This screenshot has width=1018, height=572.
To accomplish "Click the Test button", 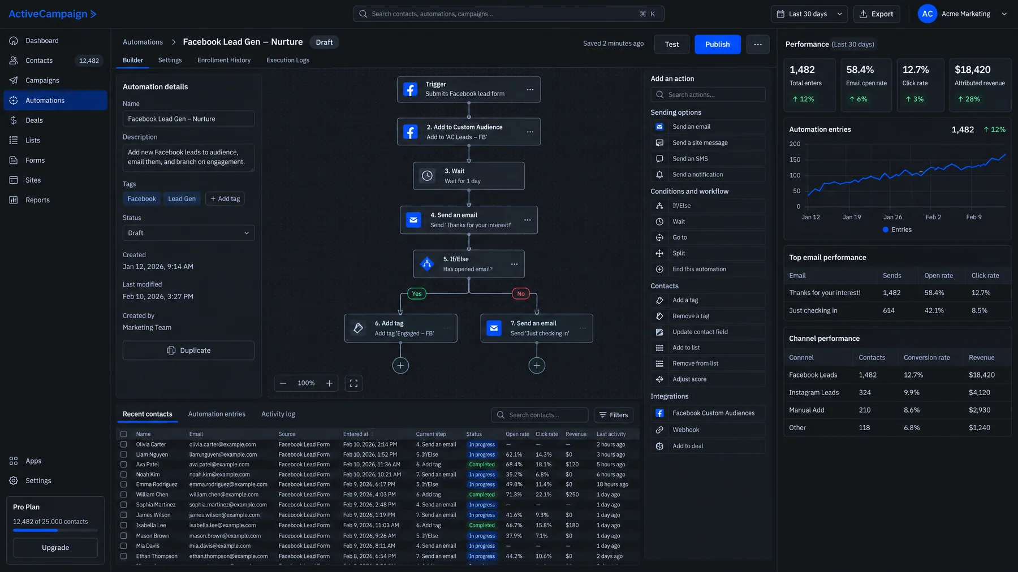I will pos(672,44).
